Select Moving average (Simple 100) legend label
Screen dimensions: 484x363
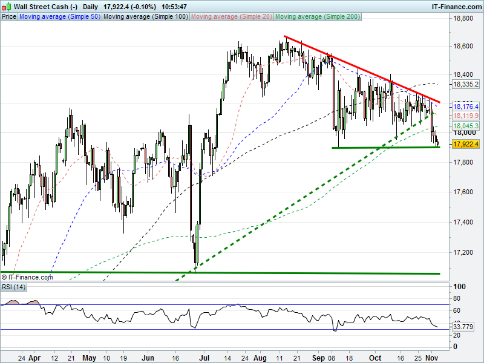click(x=146, y=17)
